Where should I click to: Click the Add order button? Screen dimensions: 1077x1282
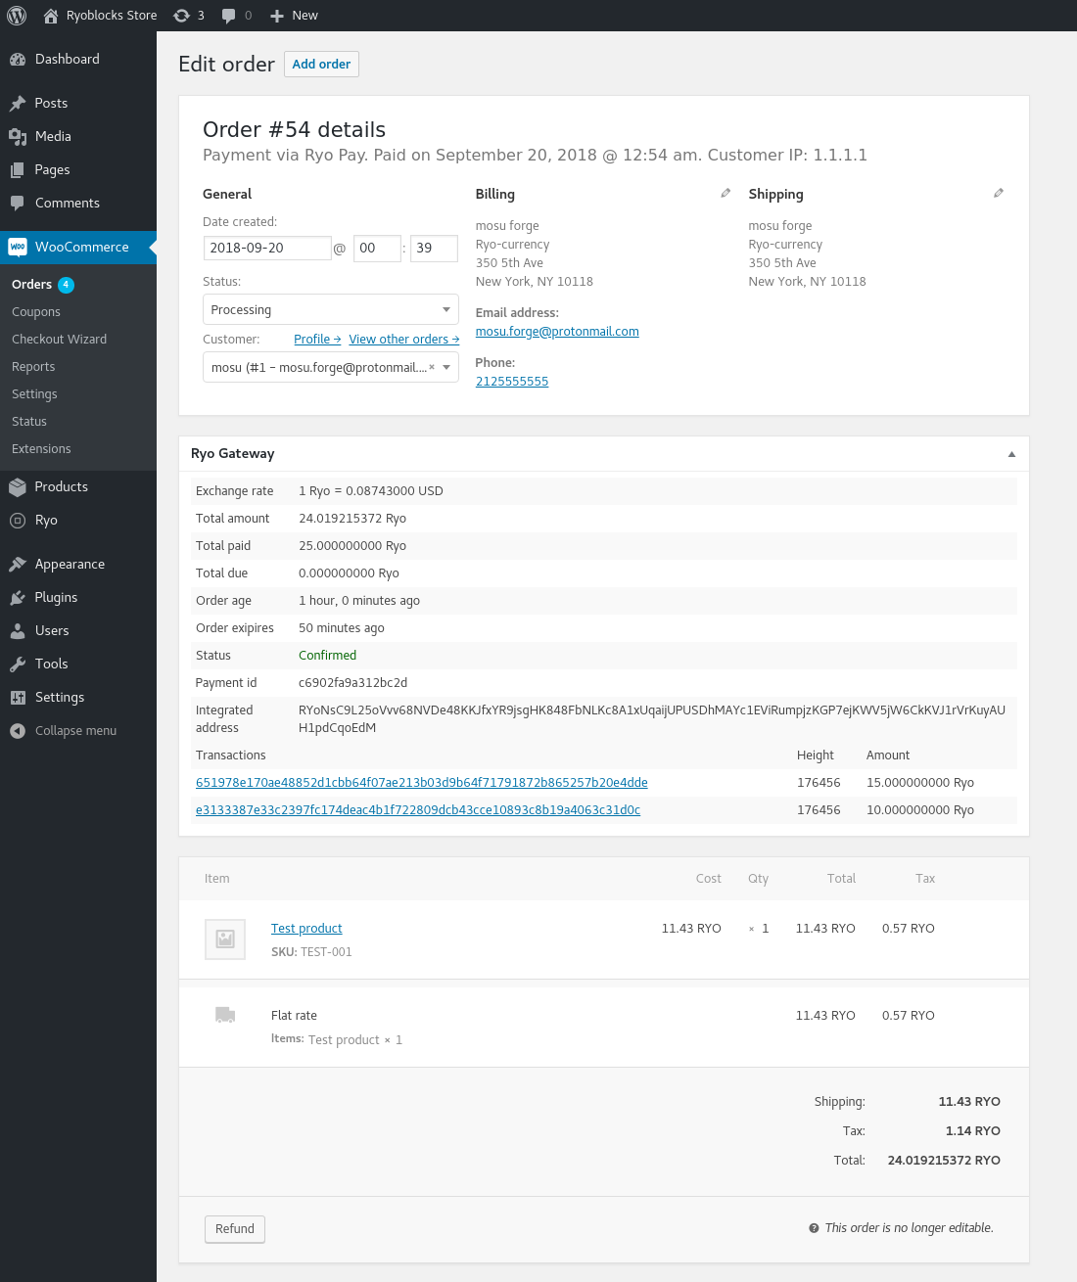pos(321,64)
